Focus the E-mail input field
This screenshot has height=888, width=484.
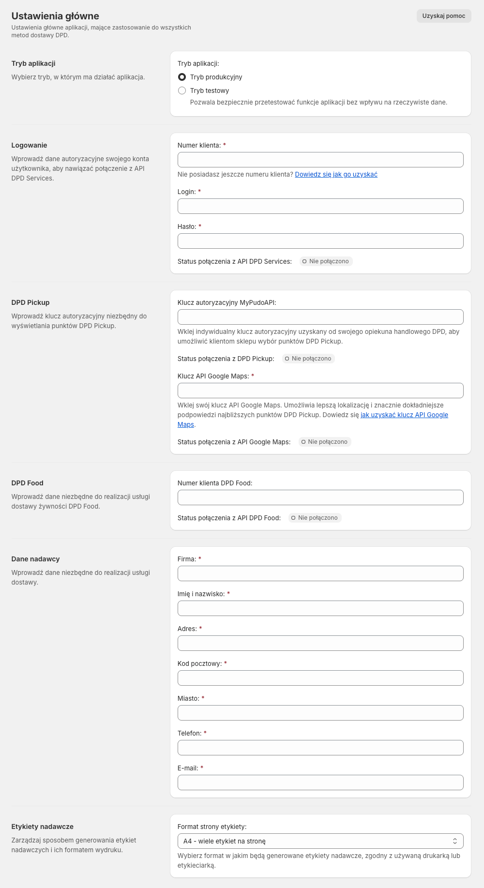pyautogui.click(x=320, y=783)
